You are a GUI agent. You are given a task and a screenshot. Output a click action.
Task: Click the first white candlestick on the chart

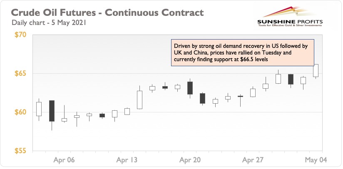pyautogui.click(x=39, y=109)
